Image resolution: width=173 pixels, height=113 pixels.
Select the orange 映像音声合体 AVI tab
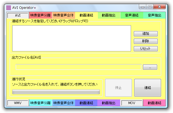(x=63, y=15)
